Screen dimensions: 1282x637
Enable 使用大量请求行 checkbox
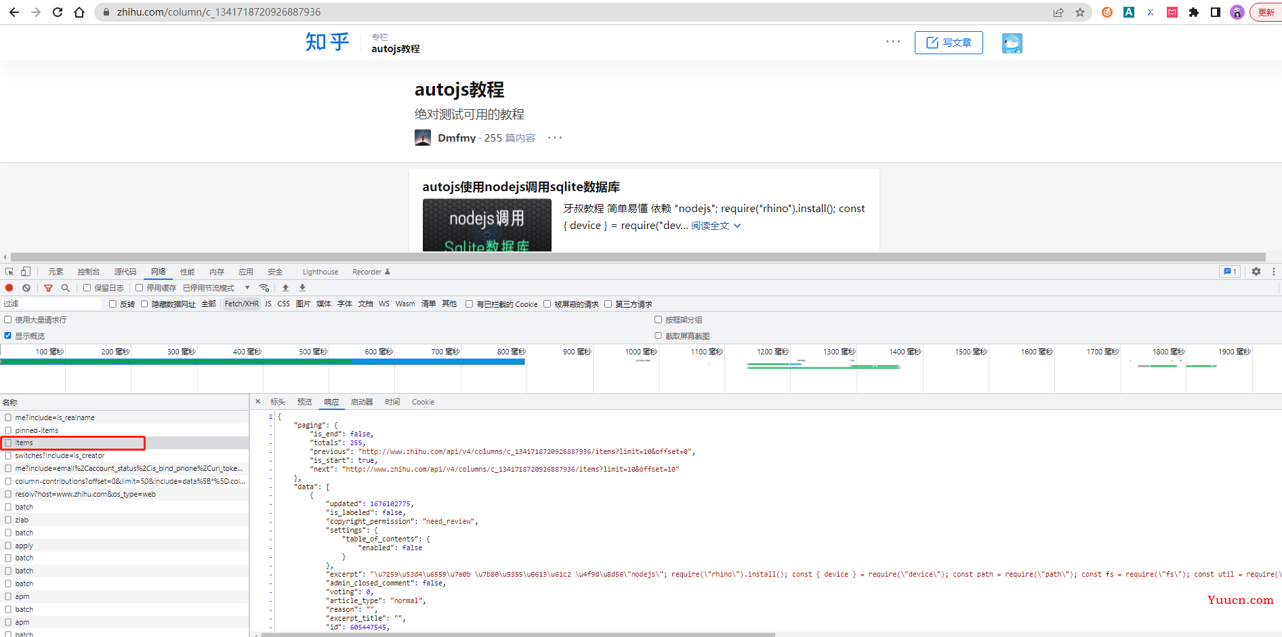tap(8, 320)
